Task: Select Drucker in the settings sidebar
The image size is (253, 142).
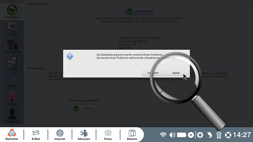Action: tap(12, 63)
